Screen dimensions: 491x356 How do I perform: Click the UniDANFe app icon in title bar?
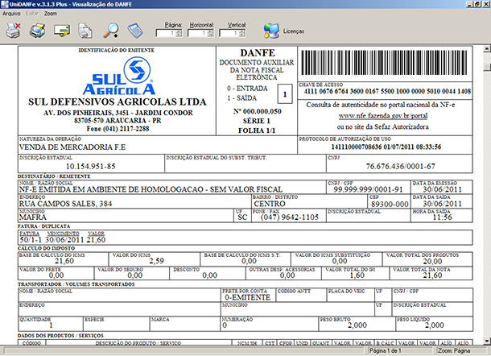click(6, 5)
